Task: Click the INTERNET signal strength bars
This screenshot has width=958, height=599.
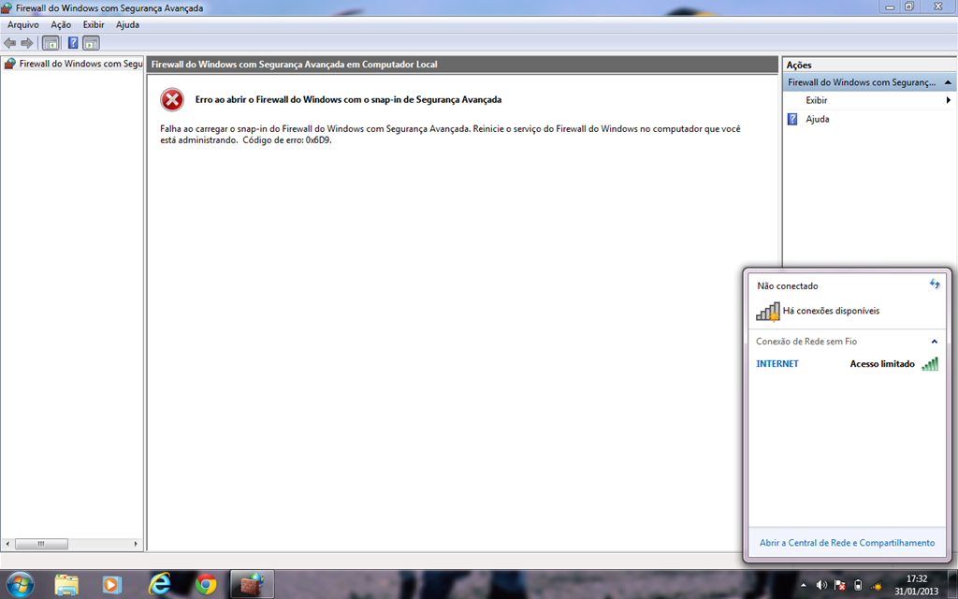Action: (929, 364)
